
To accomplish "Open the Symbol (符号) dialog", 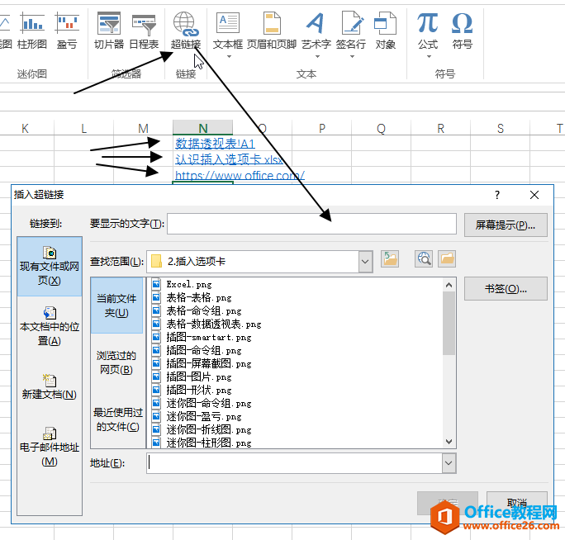I will pos(463,31).
